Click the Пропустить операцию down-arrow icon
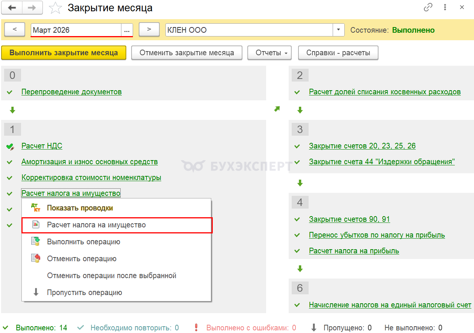 [x=36, y=292]
